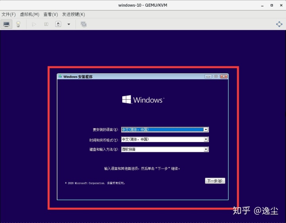Expand the 键盘和输入方法 dropdown
This screenshot has width=286, height=223.
tap(206, 150)
